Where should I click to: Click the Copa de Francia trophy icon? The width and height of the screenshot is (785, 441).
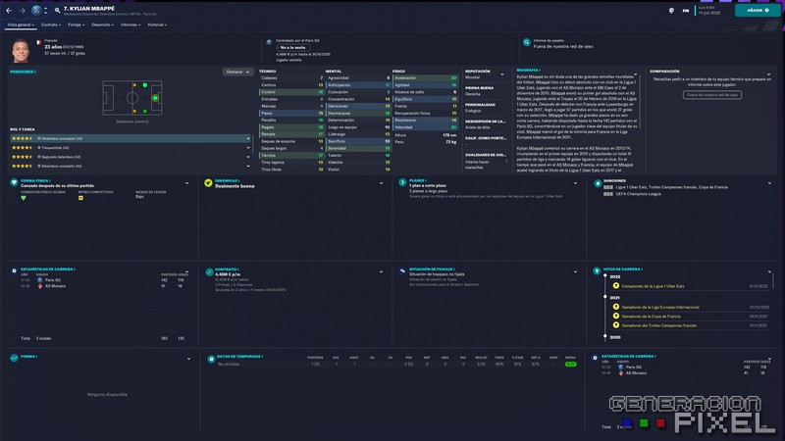pos(616,316)
